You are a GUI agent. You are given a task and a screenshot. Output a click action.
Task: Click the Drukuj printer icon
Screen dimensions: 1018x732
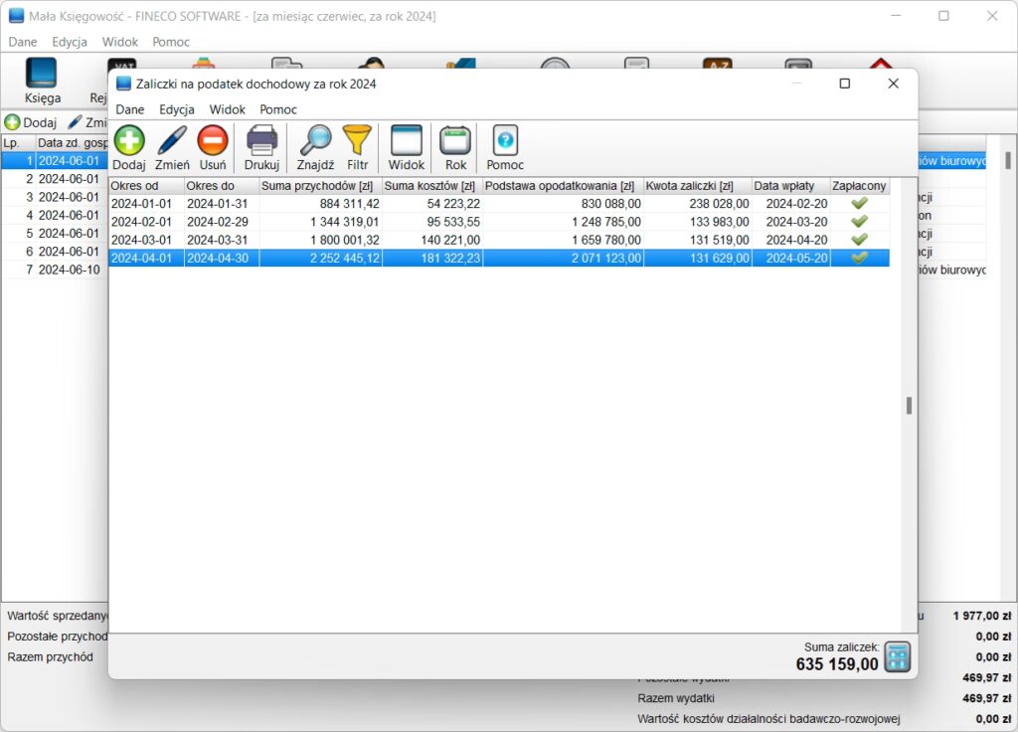pos(262,141)
